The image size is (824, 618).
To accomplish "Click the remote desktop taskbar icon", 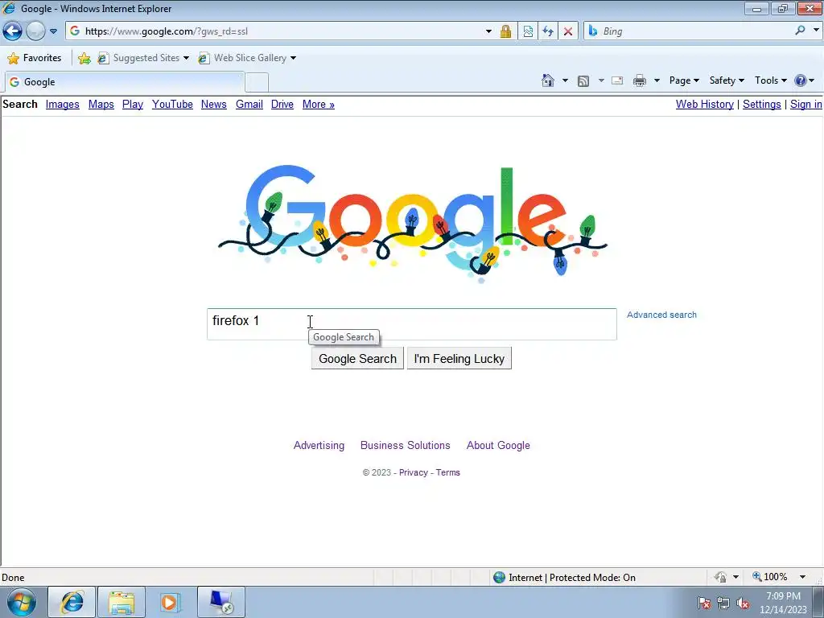I will [221, 602].
